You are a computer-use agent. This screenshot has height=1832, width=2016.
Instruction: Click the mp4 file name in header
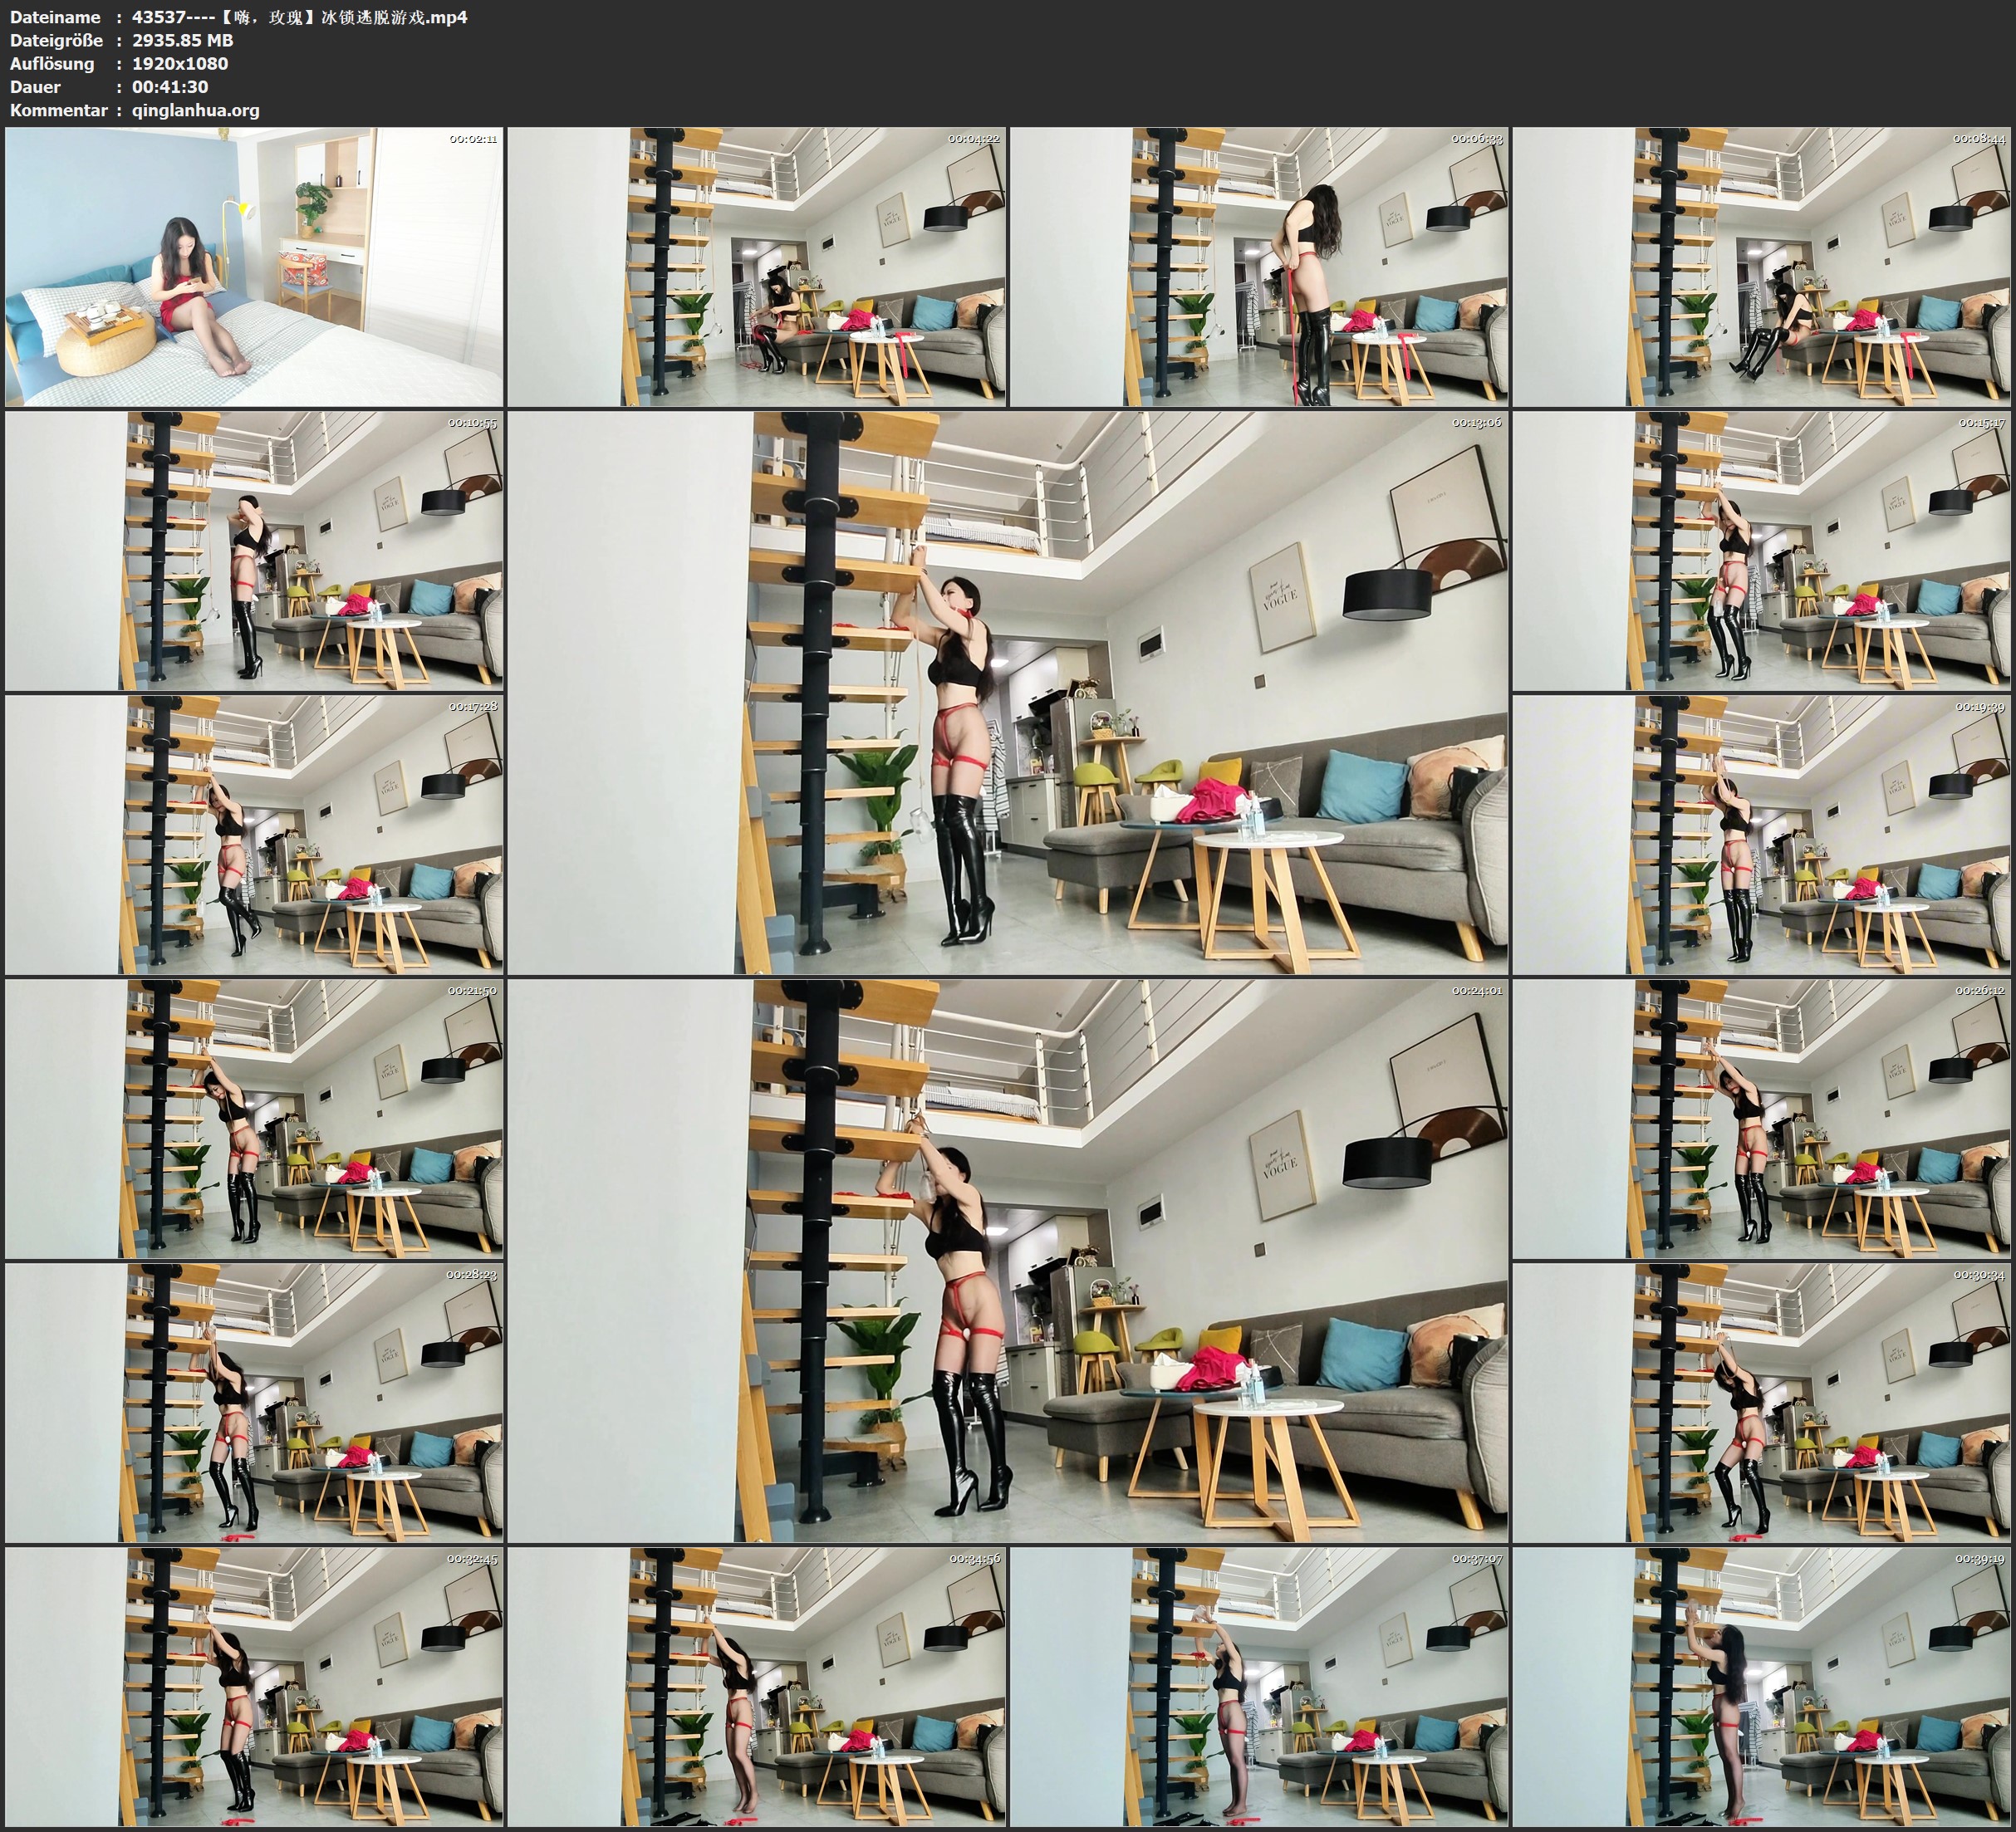[x=299, y=17]
